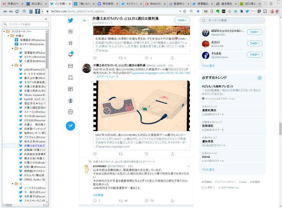The width and height of the screenshot is (282, 208).
Task: Retweet the ESPRIMO tweet with 40 retweets
Action: click(121, 201)
